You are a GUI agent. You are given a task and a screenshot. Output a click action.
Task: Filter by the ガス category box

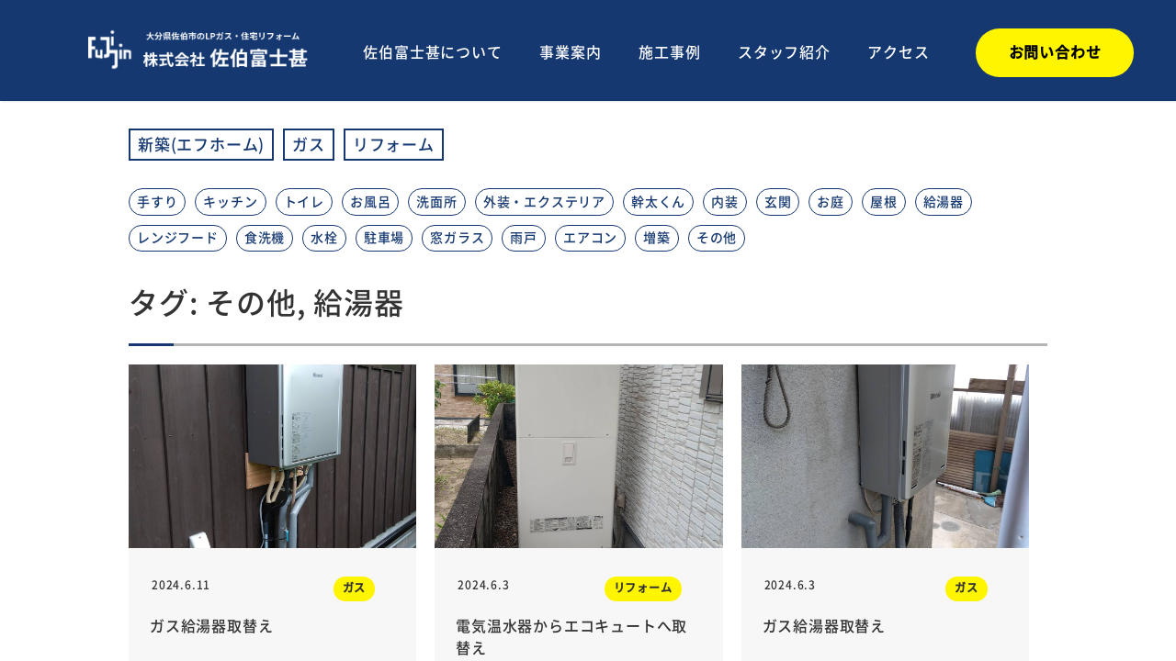point(309,145)
